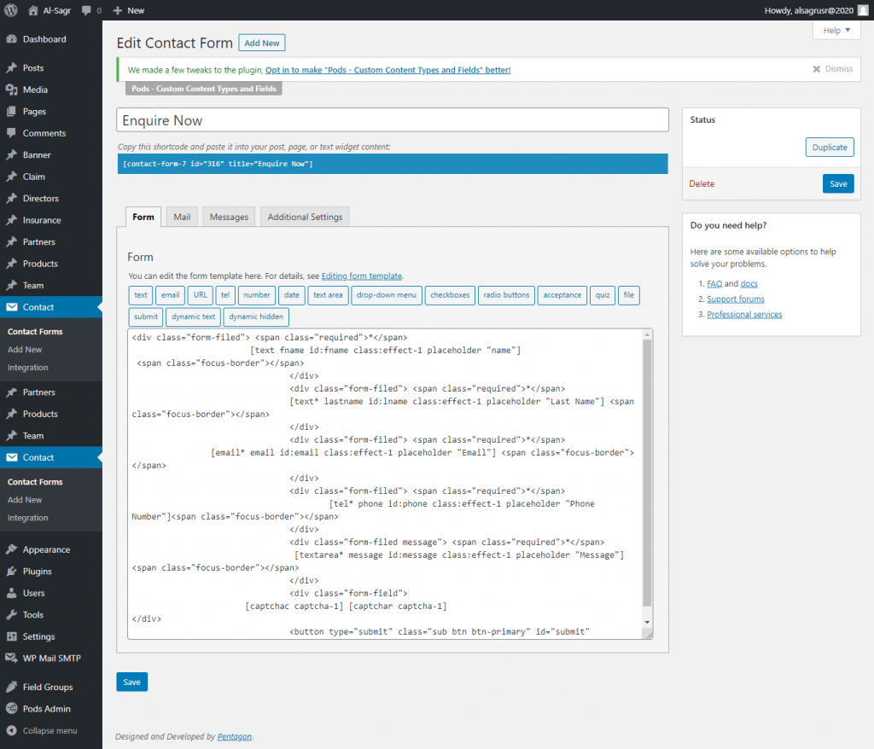This screenshot has width=874, height=749.
Task: Open the Dashboard sidebar icon
Action: 11,39
